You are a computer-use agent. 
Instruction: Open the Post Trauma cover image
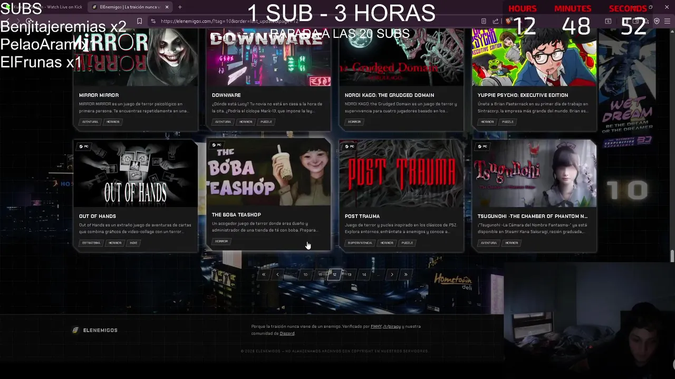401,173
